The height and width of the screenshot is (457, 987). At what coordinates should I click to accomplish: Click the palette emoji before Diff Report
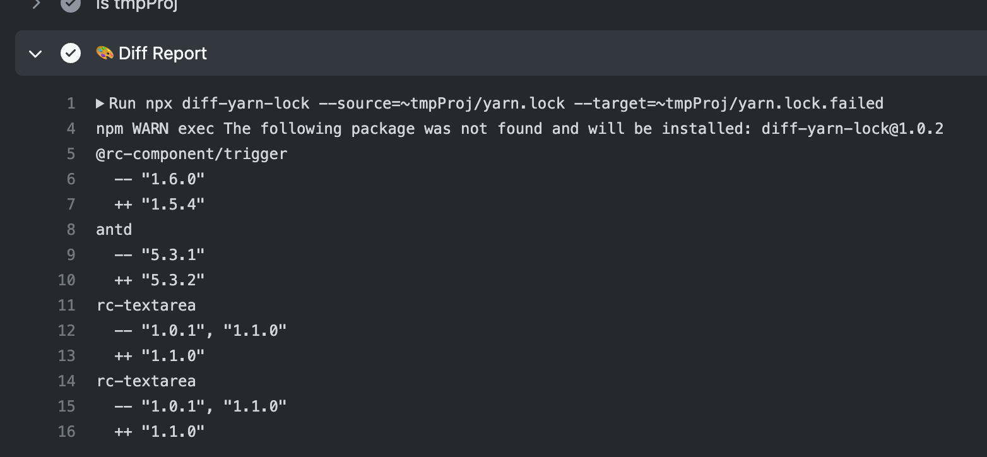click(x=105, y=53)
